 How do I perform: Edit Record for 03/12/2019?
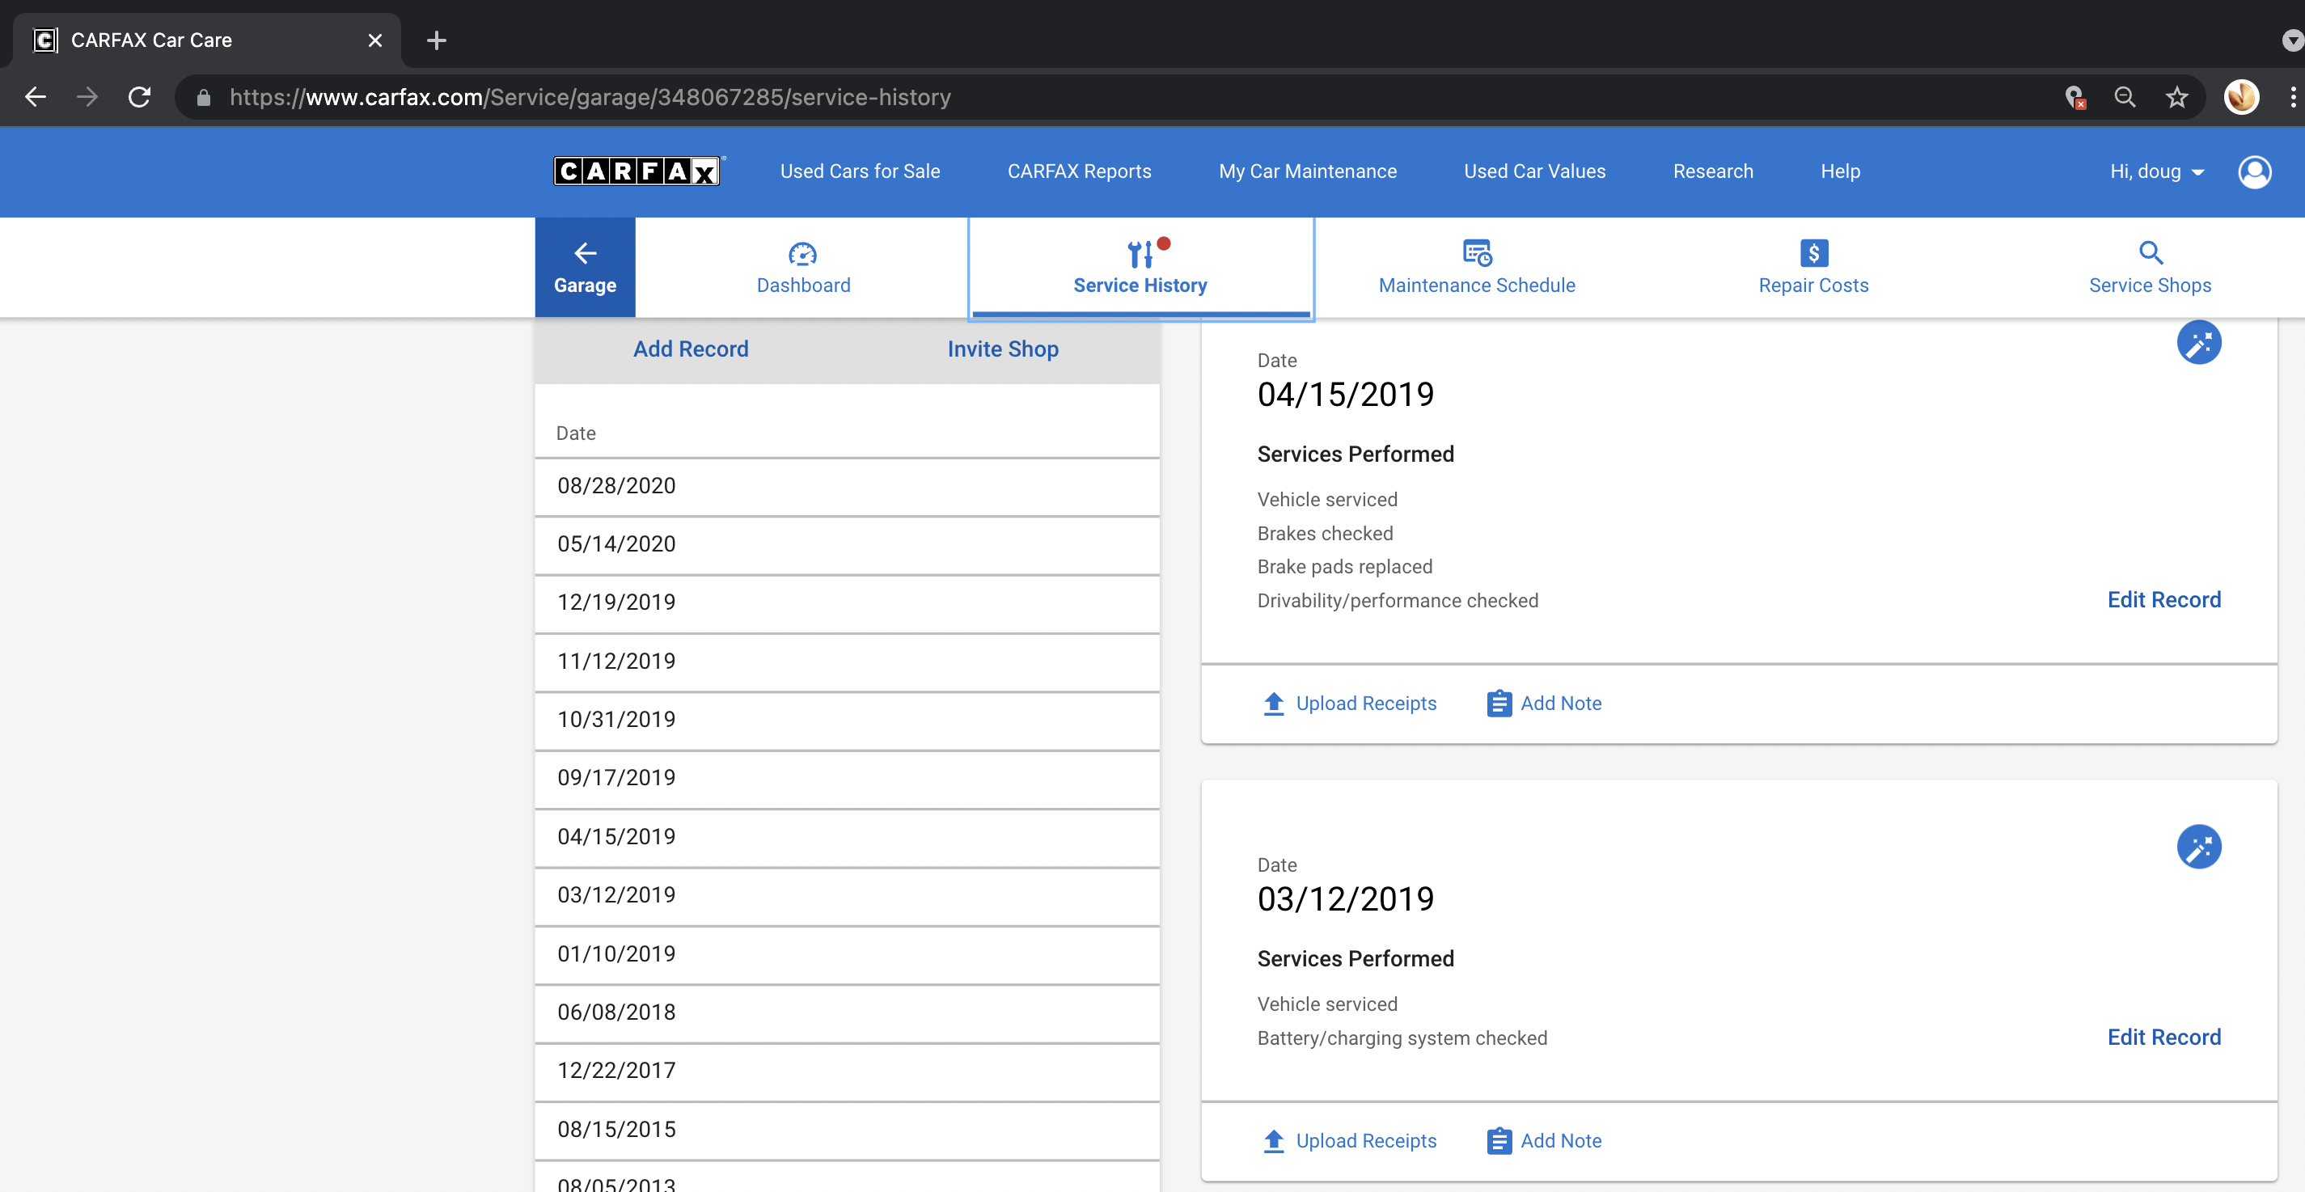point(2163,1038)
